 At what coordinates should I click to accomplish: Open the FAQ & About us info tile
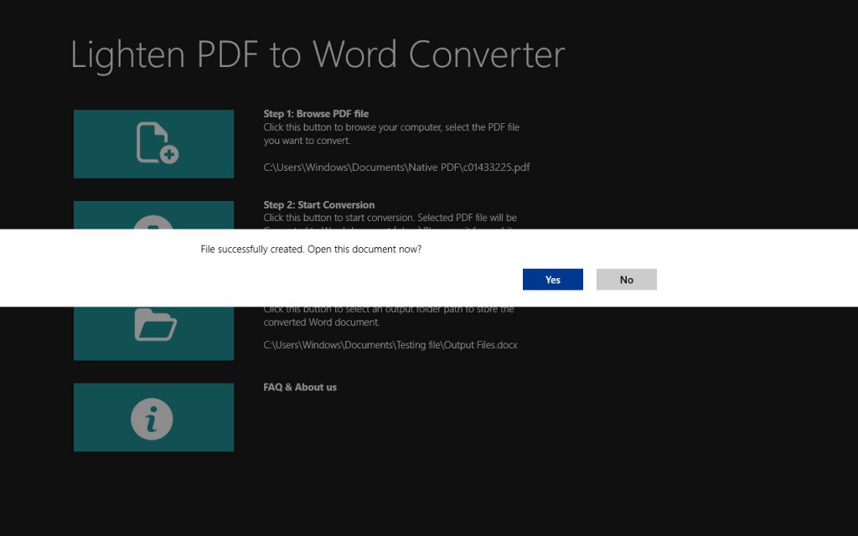tap(154, 417)
